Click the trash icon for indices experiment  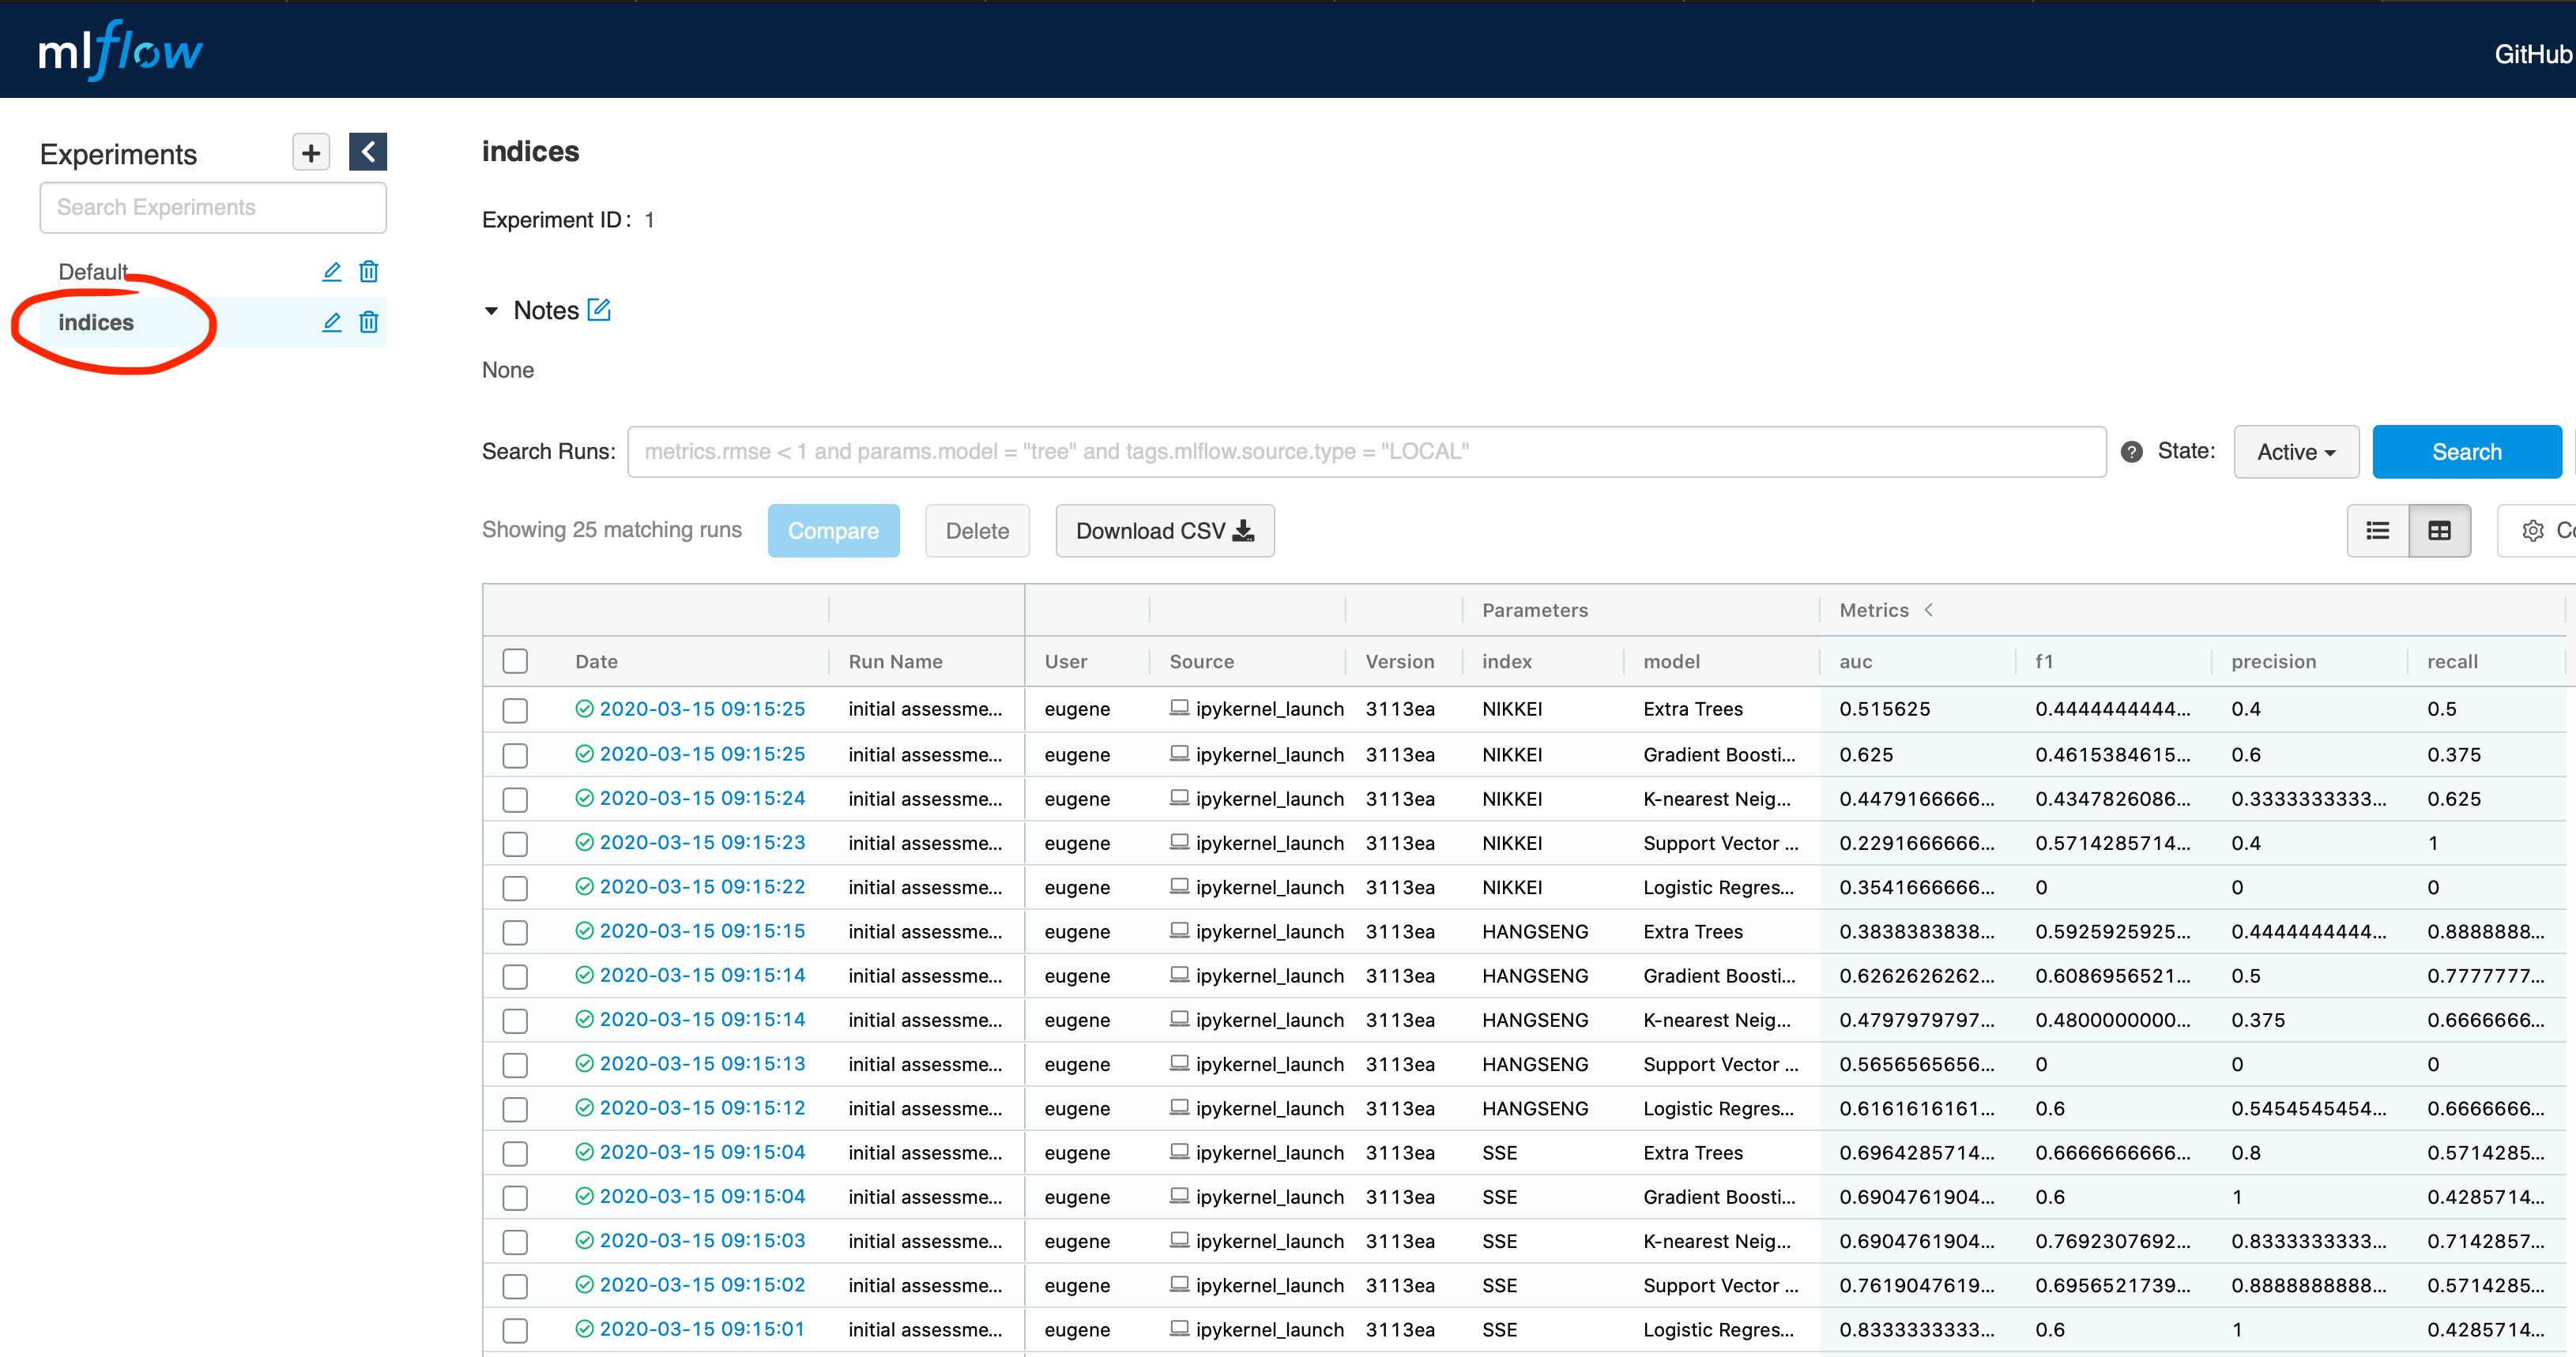[369, 321]
